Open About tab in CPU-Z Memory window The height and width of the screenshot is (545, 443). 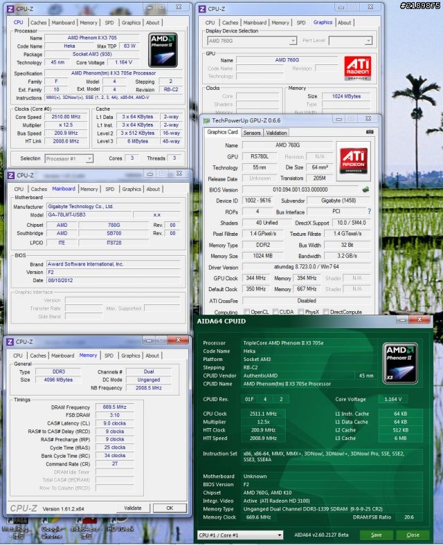coord(152,355)
